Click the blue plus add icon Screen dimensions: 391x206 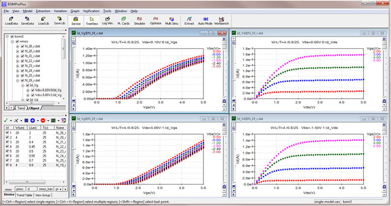tap(32, 121)
